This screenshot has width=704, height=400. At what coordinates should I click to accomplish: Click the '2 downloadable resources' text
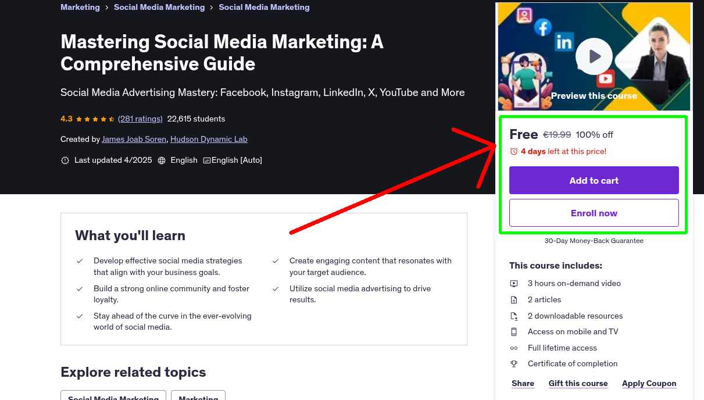576,316
